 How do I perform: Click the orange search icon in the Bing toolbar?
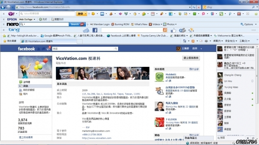165,30
